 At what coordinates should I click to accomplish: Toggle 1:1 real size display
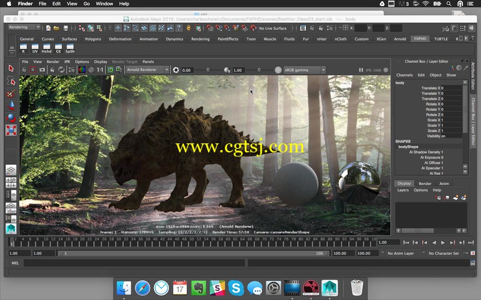(100, 70)
